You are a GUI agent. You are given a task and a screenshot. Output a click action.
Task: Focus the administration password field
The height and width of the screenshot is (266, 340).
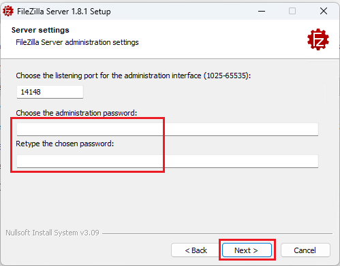(x=168, y=129)
